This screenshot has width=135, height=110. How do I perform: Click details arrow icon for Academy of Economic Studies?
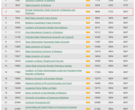click(88, 27)
